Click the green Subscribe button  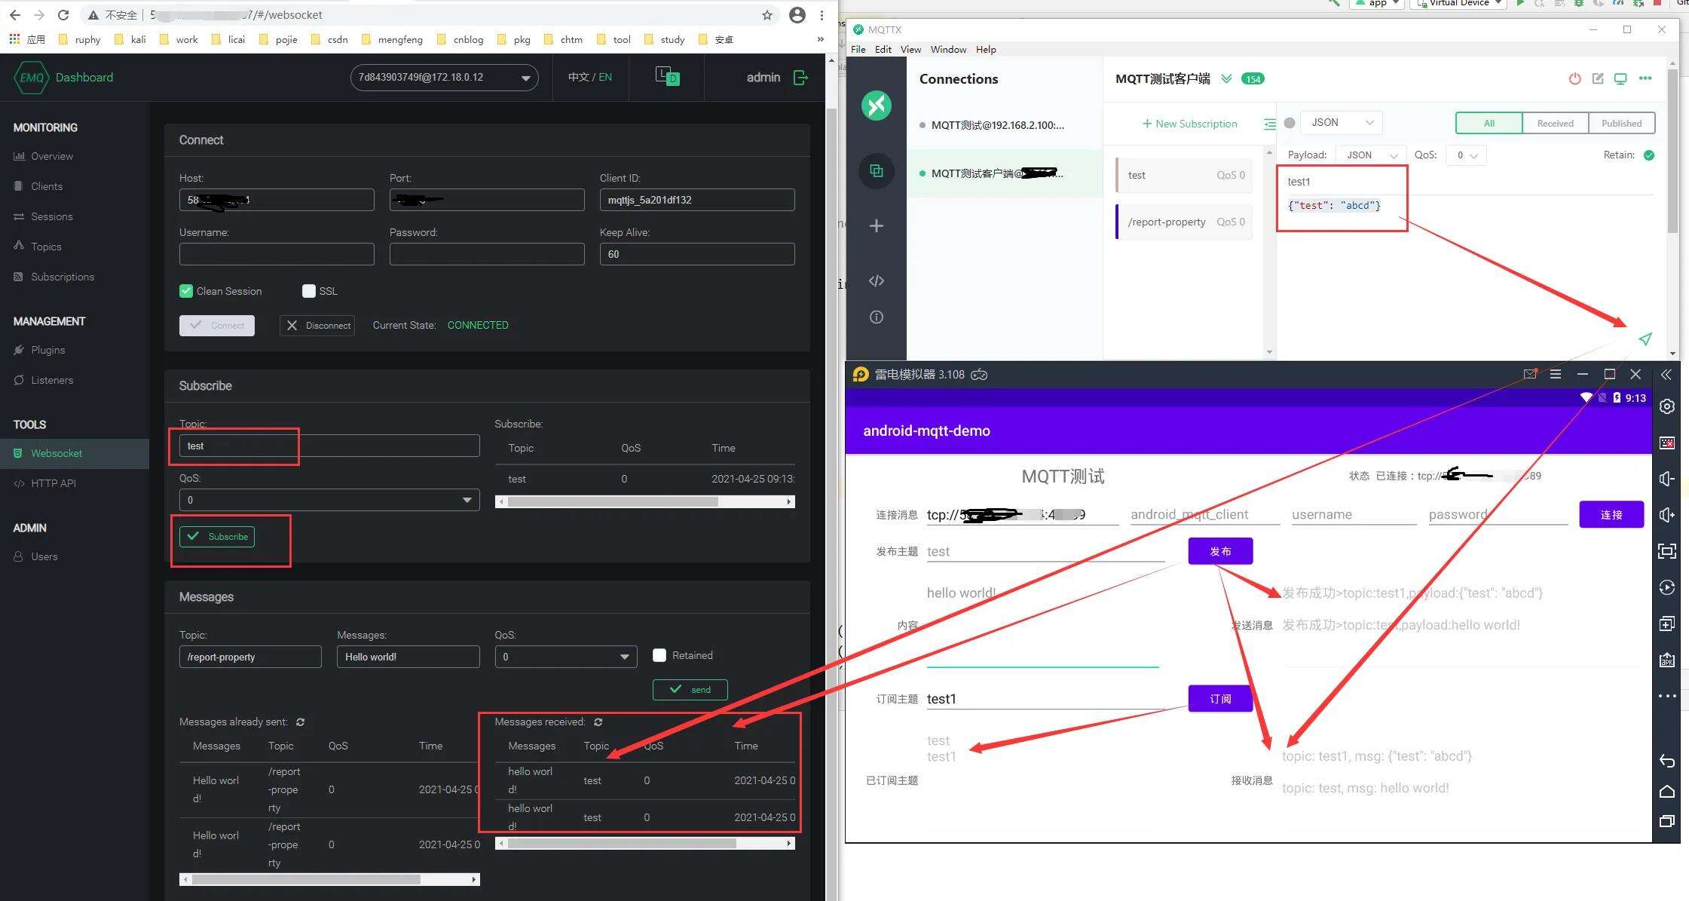tap(217, 537)
